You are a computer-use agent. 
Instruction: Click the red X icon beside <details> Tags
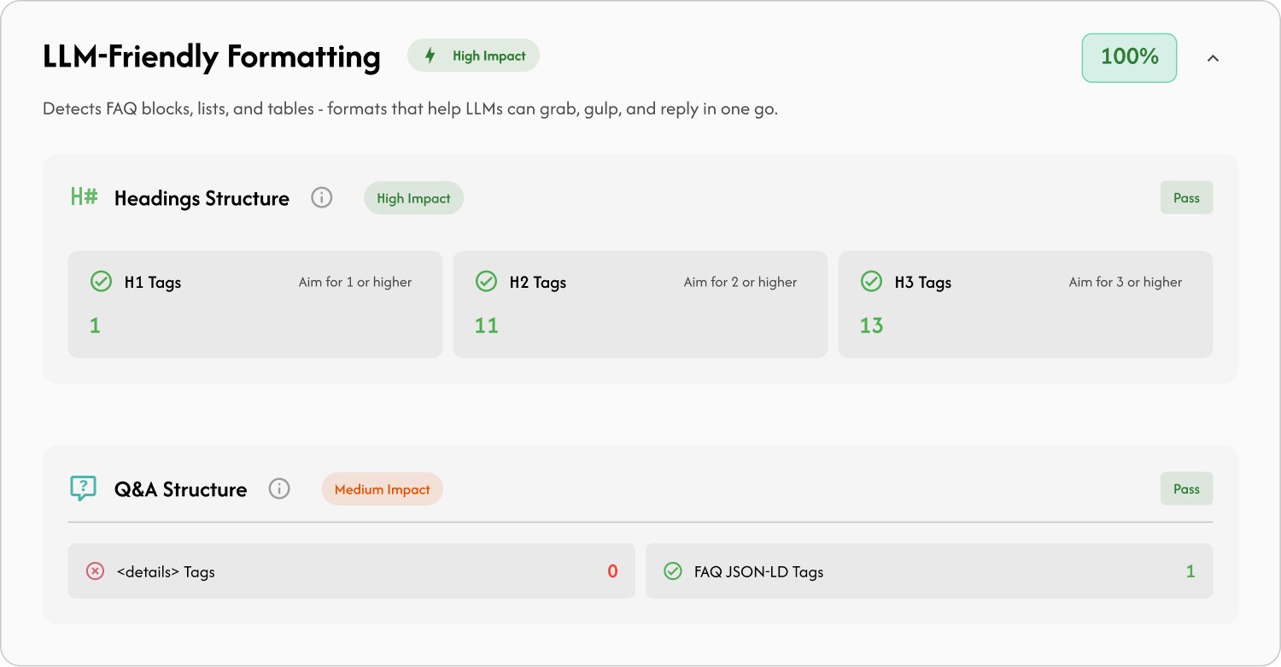[x=94, y=571]
